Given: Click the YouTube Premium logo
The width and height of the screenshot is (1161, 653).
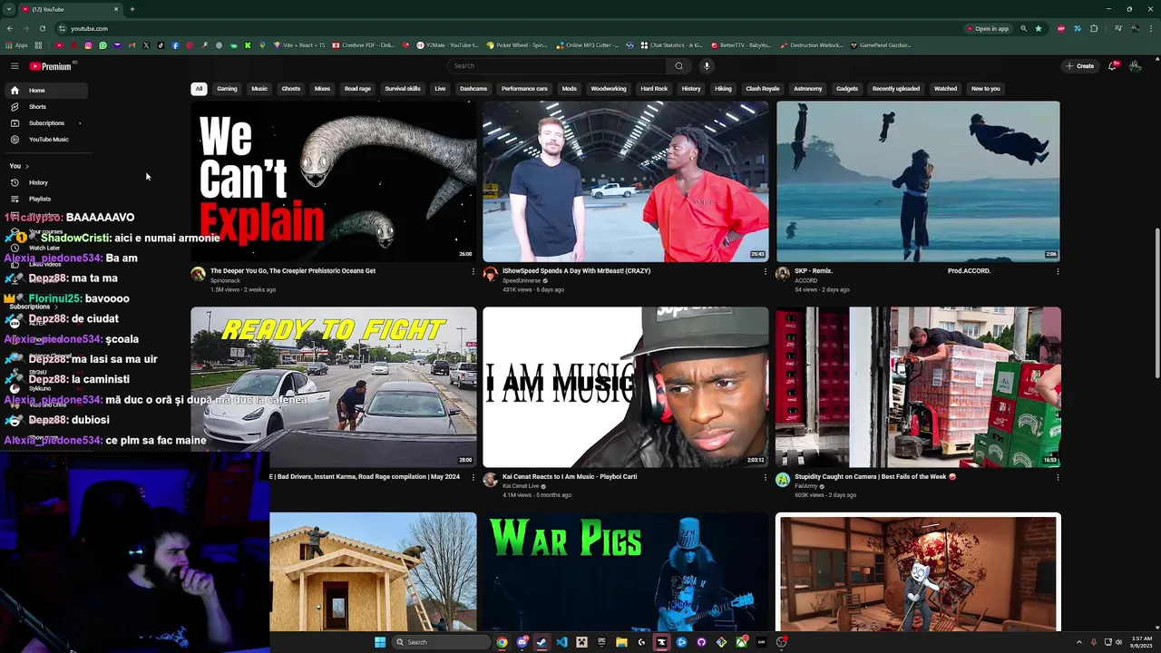Looking at the screenshot, I should click(50, 66).
